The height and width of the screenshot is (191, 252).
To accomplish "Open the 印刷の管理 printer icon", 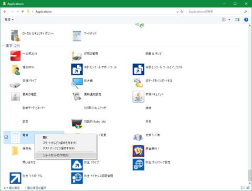I will click(77, 56).
